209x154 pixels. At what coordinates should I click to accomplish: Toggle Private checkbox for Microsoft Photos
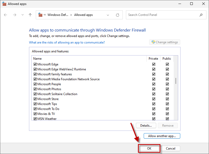(154, 89)
